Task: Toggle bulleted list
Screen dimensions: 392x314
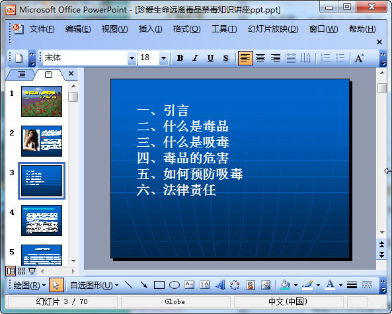Action: 340,58
